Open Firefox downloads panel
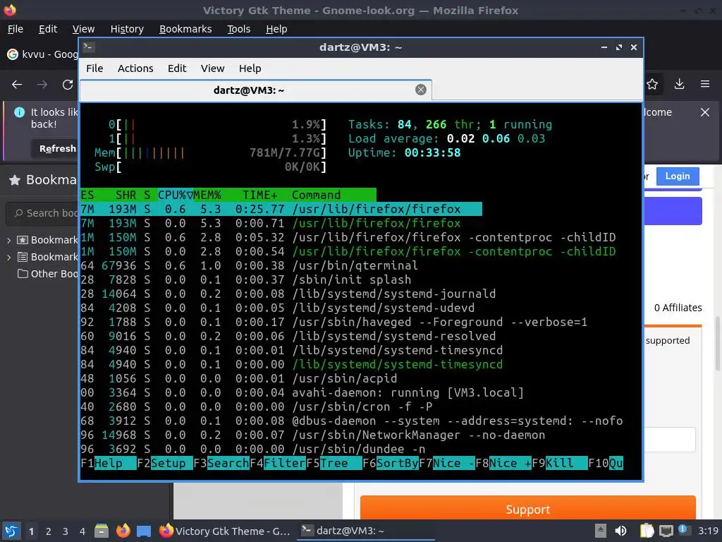722x542 pixels. 679,85
